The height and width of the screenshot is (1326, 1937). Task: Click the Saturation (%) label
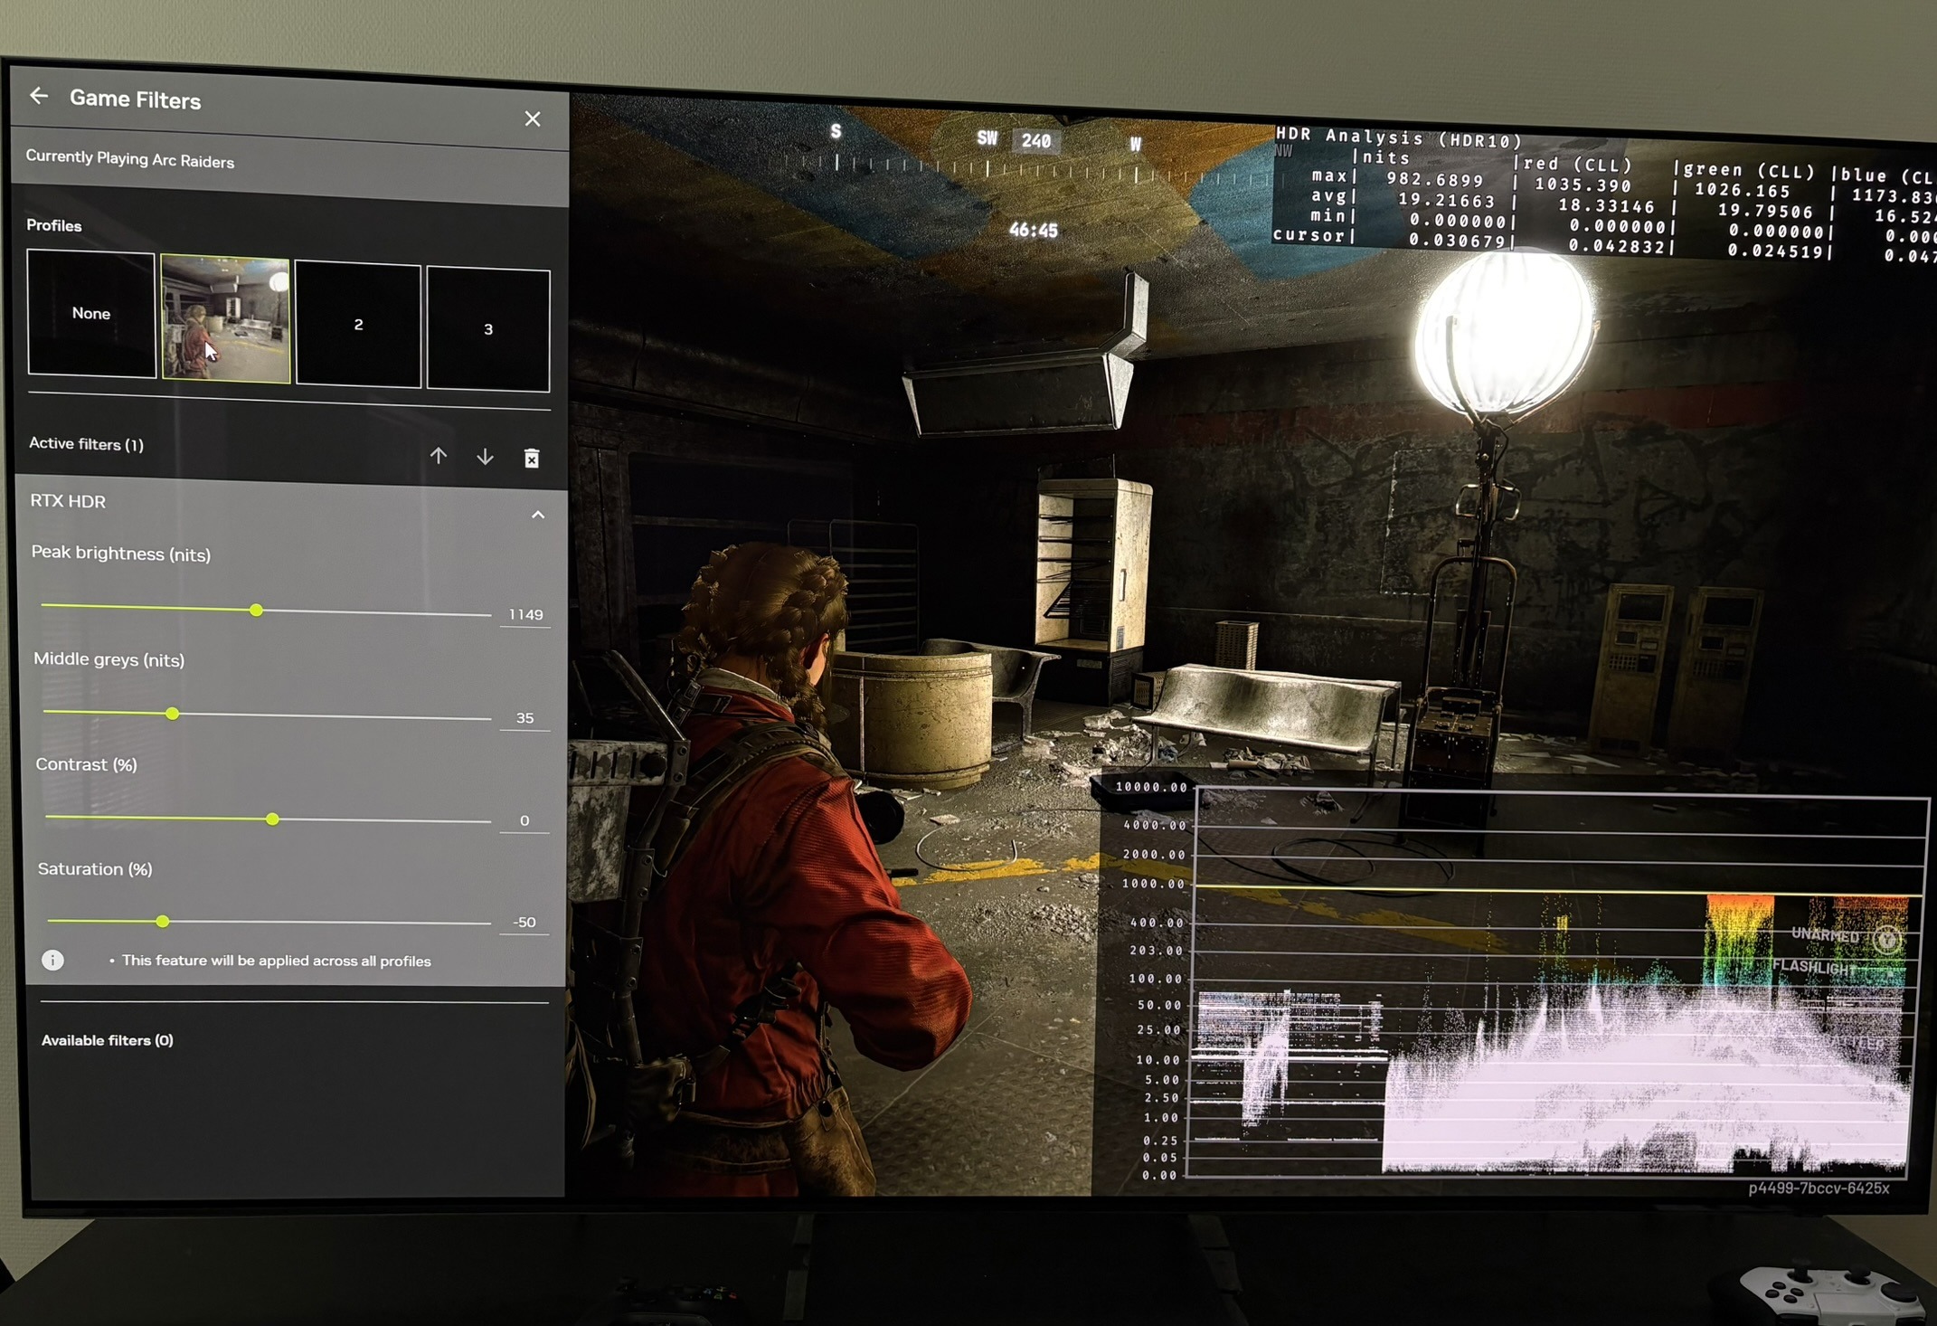tap(95, 868)
